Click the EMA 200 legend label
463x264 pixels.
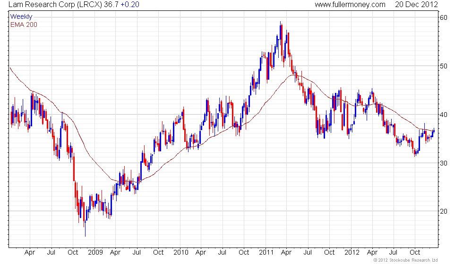tap(24, 25)
